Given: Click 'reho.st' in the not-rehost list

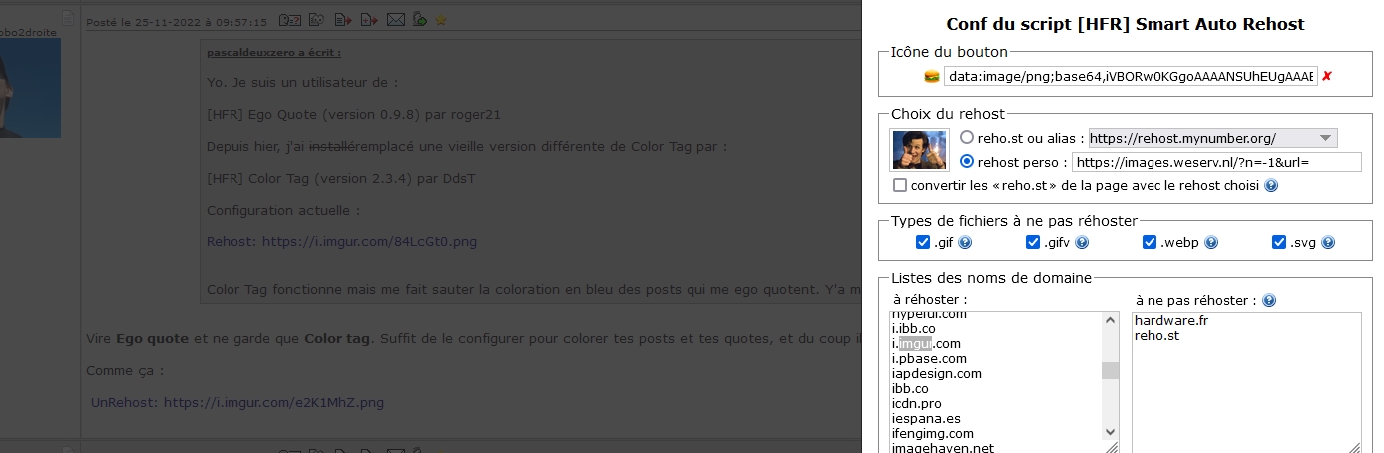Looking at the screenshot, I should [1157, 336].
